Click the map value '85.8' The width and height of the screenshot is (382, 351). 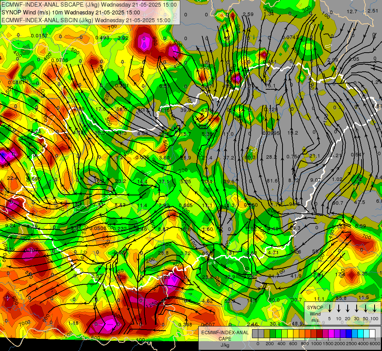341,298
